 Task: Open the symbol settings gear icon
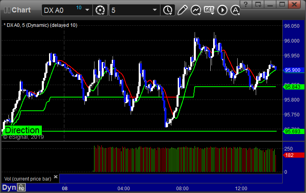point(100,10)
